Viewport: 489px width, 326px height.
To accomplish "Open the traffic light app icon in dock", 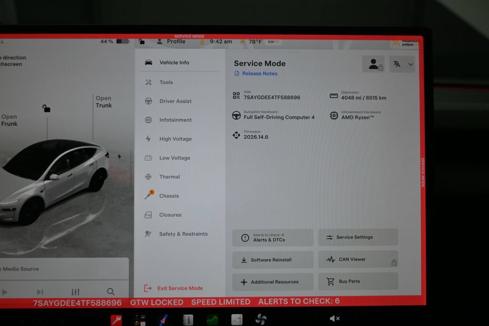I will coord(140,320).
